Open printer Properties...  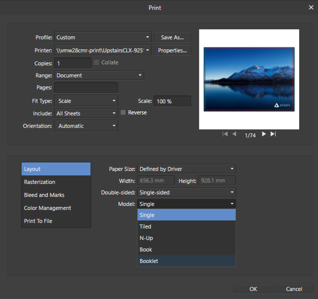tap(172, 50)
